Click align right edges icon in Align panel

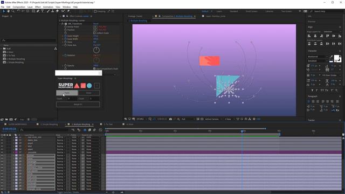click(x=321, y=36)
